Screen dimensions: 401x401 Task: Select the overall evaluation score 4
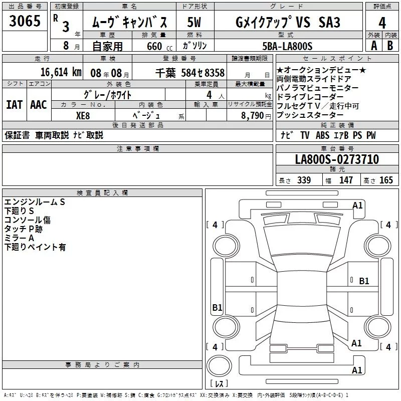[x=382, y=23]
